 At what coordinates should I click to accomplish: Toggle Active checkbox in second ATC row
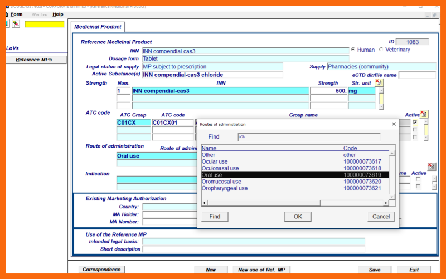(x=415, y=130)
